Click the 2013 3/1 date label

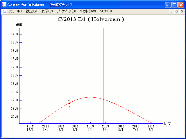pyautogui.click(x=75, y=128)
